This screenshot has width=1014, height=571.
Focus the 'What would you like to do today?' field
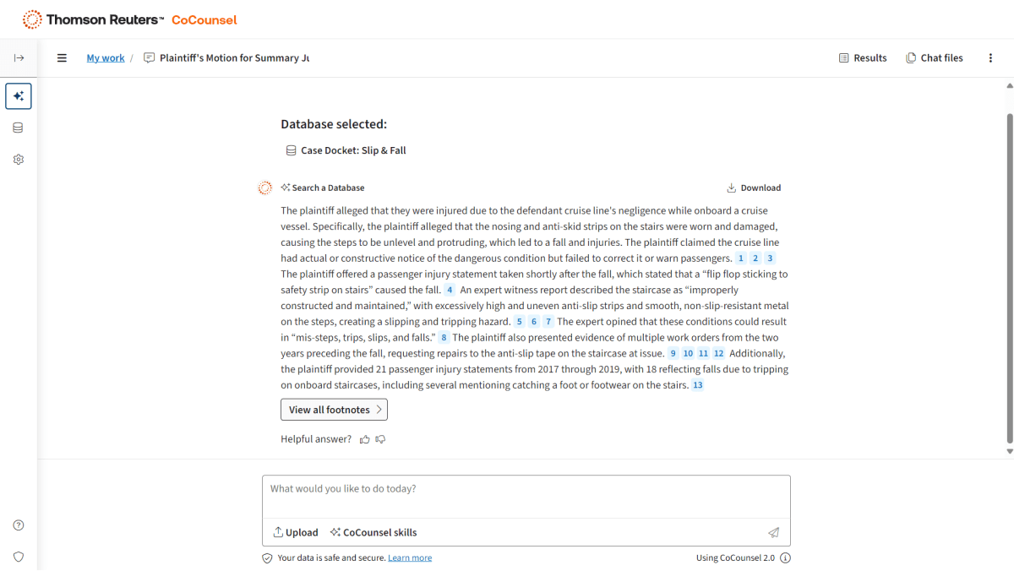coord(526,496)
